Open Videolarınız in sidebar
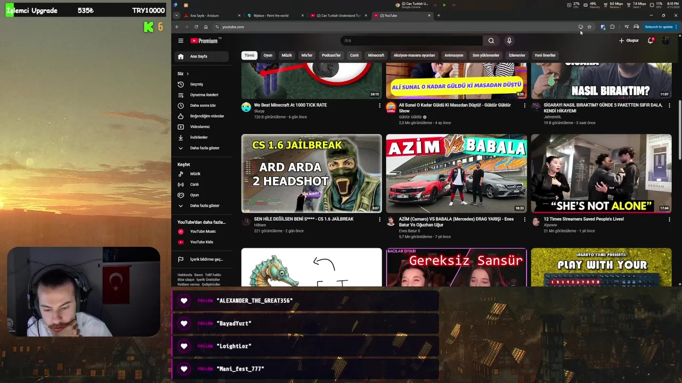Image resolution: width=682 pixels, height=383 pixels. point(202,127)
